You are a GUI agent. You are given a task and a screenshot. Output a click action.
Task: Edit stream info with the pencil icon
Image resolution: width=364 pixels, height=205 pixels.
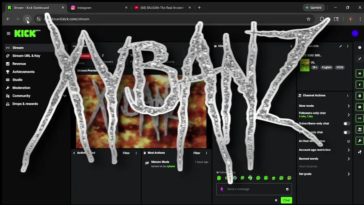(341, 46)
